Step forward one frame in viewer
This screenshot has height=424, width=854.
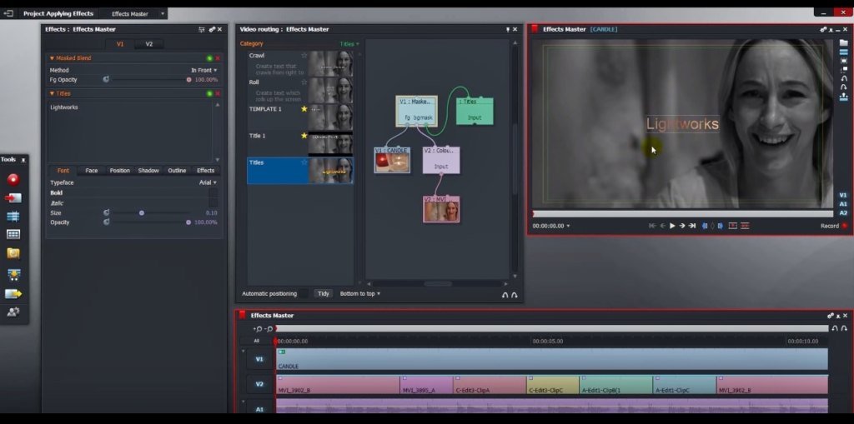[682, 226]
